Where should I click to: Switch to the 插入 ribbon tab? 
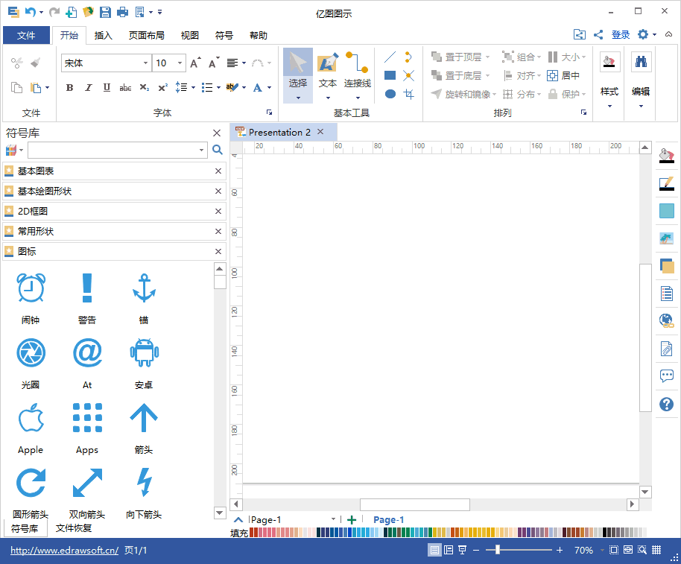(103, 35)
